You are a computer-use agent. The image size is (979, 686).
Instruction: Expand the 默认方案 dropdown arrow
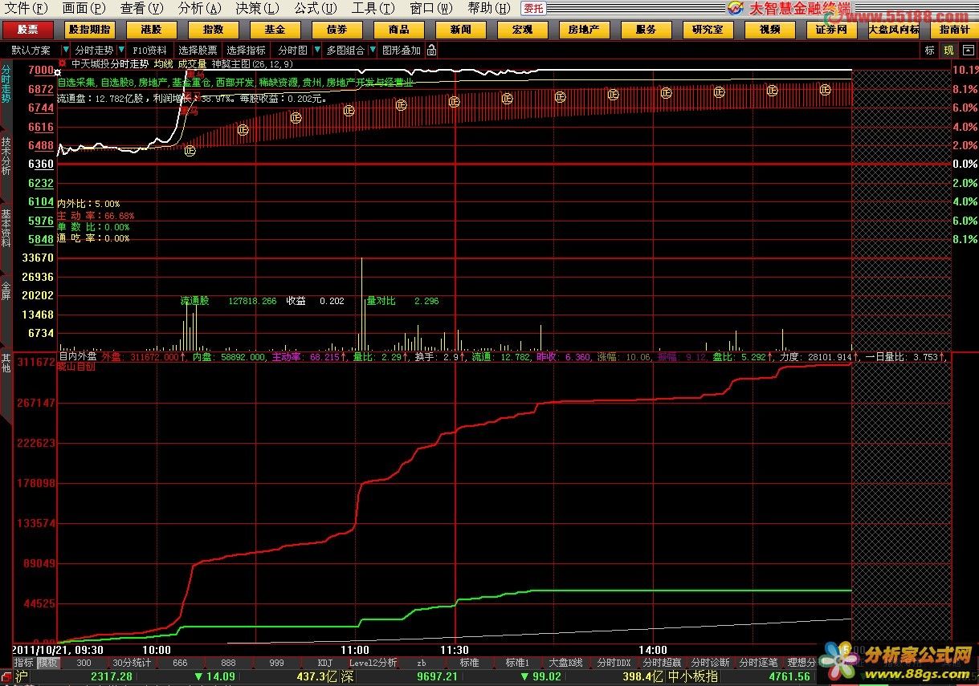click(67, 50)
